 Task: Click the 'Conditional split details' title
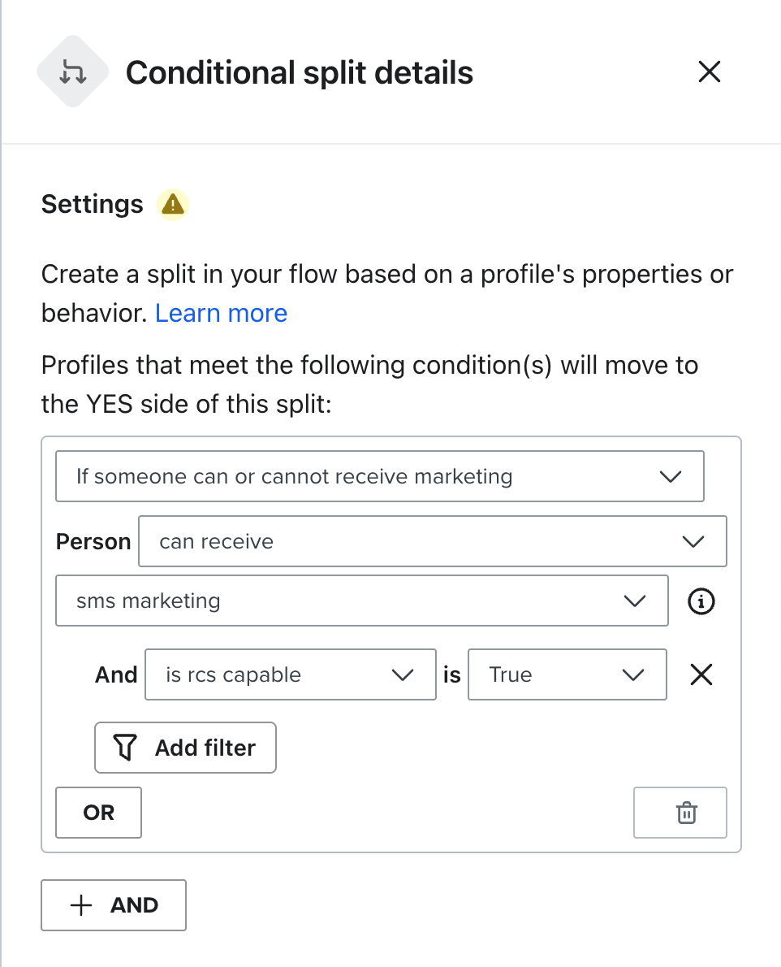(x=300, y=73)
